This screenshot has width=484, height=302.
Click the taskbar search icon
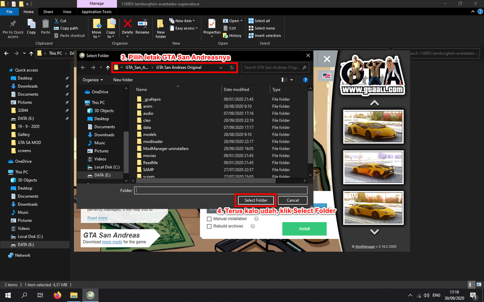pos(24,295)
